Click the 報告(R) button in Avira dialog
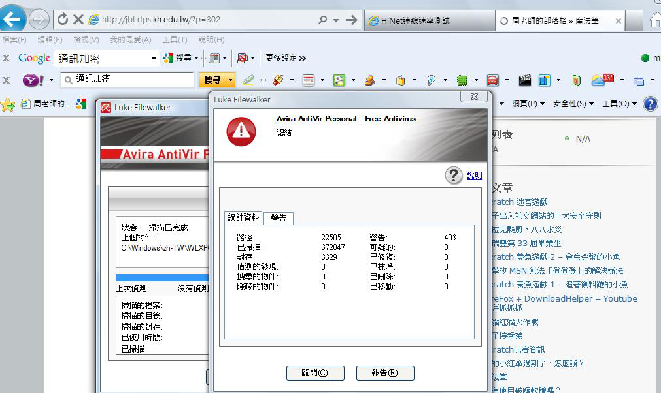Image resolution: width=661 pixels, height=393 pixels. pyautogui.click(x=385, y=373)
